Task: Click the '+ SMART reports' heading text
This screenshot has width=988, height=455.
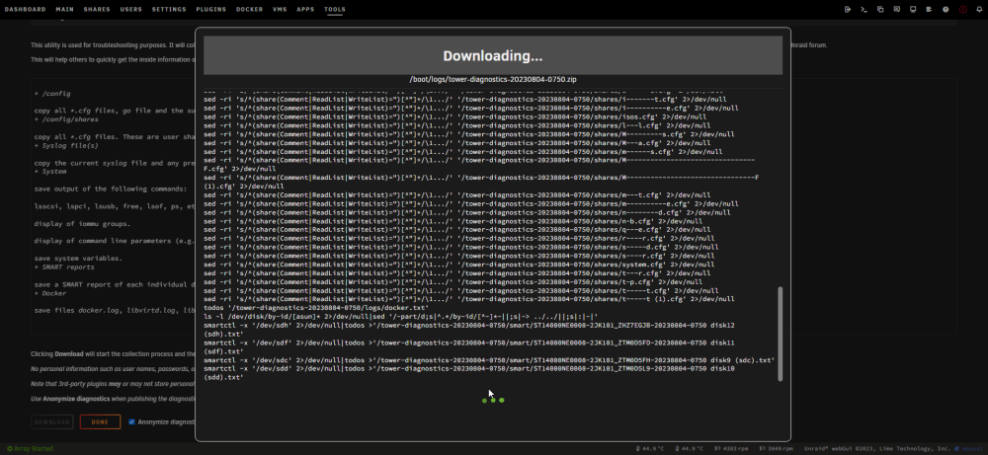Action: point(64,266)
